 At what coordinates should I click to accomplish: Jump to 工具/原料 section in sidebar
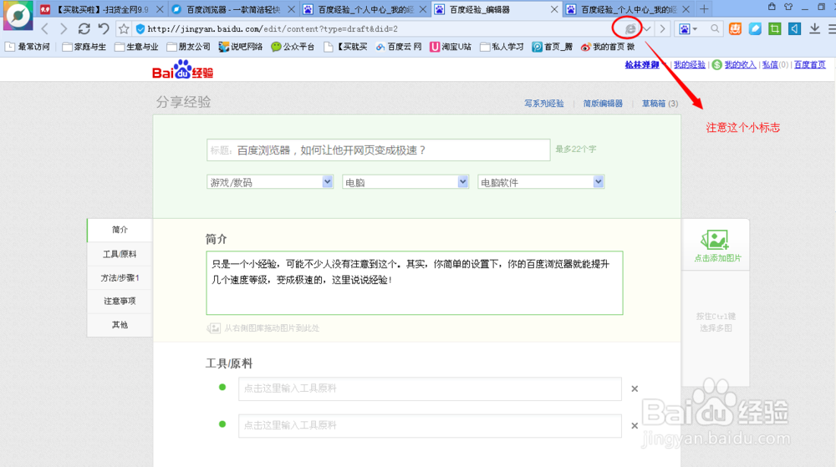(120, 254)
